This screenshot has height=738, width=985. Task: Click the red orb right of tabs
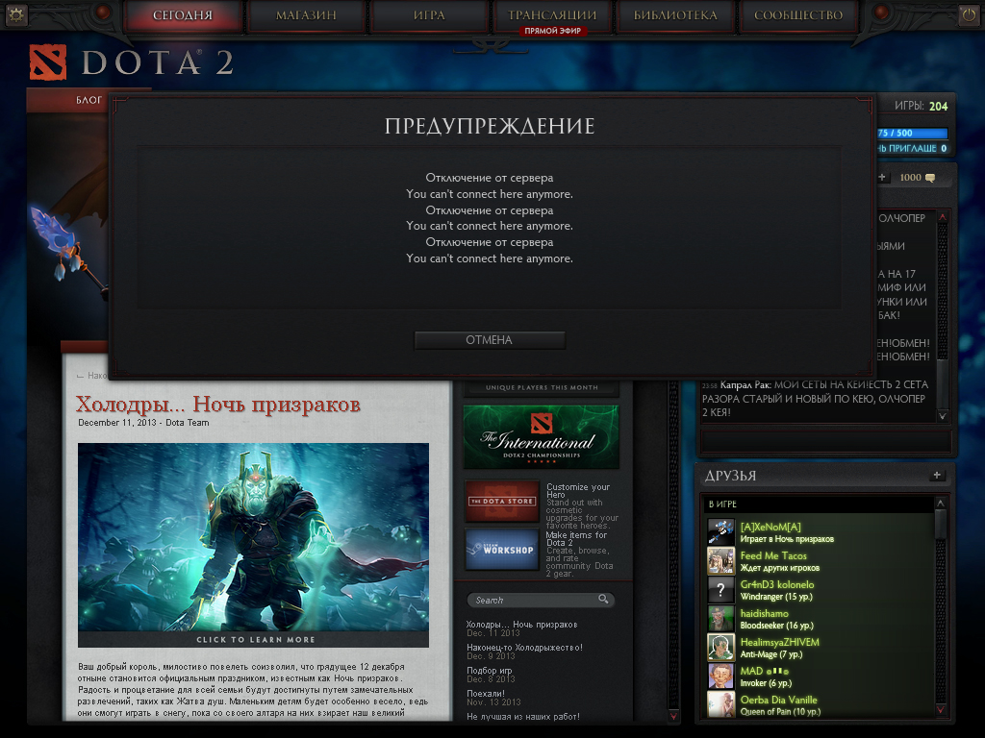(x=881, y=12)
